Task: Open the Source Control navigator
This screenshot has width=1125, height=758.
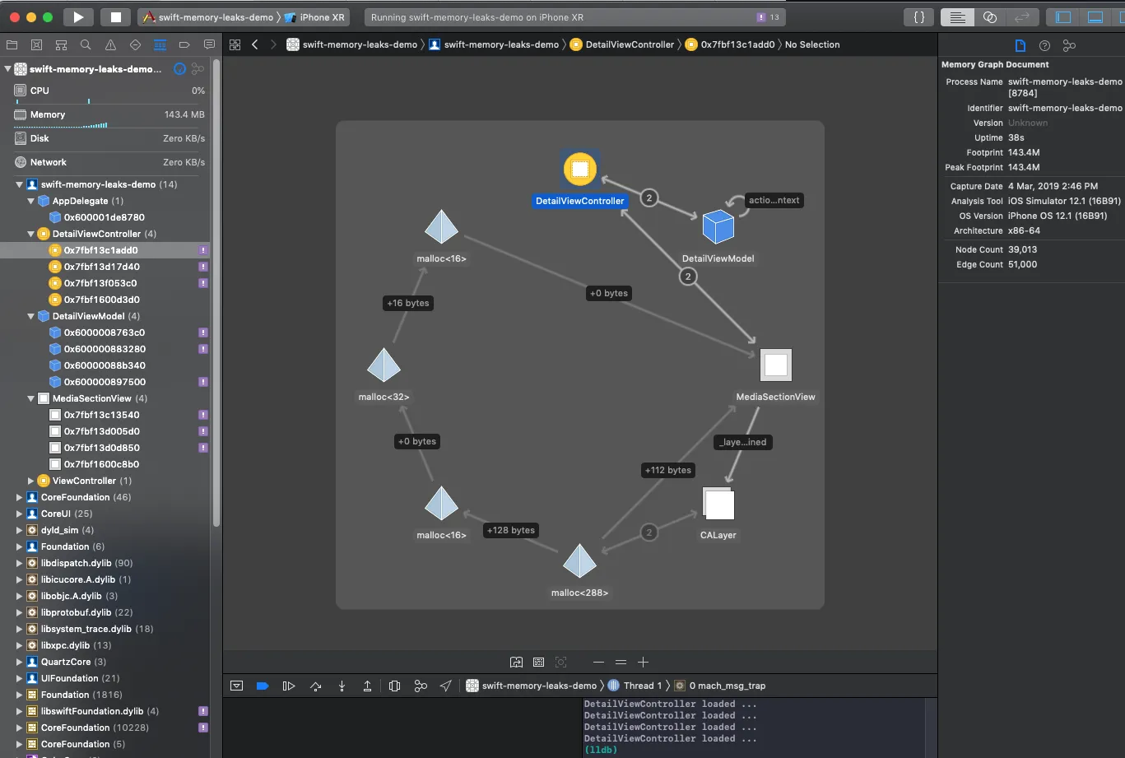Action: (36, 44)
